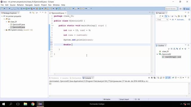Screen dimensions: 191x107
Task: Run the program with green Run button
Action: click(26, 9)
